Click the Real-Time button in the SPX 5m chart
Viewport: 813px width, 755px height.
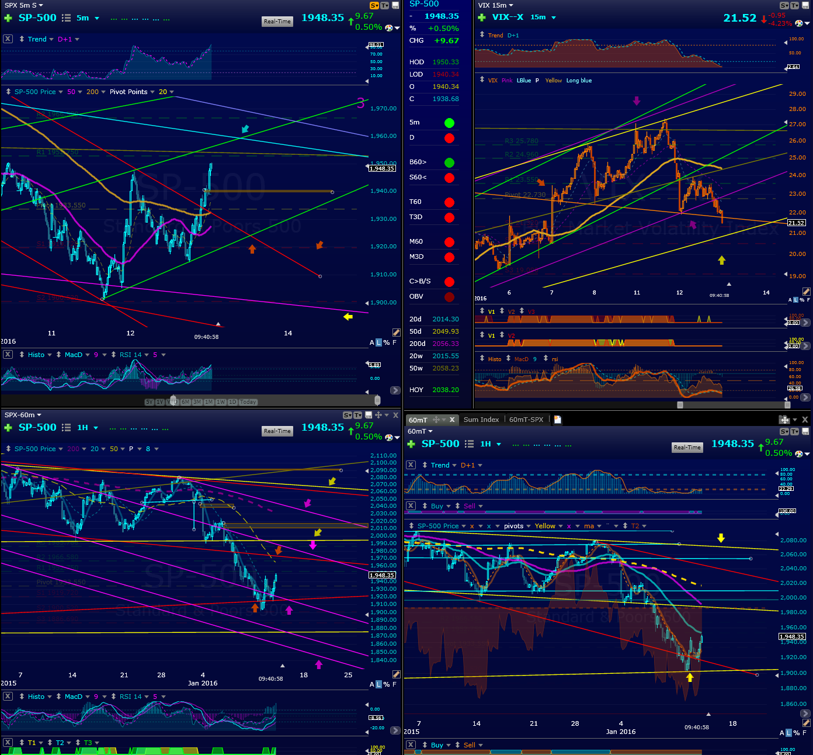[277, 22]
